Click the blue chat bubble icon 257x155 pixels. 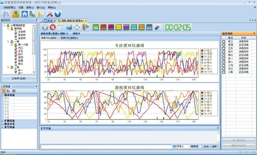pyautogui.click(x=69, y=27)
